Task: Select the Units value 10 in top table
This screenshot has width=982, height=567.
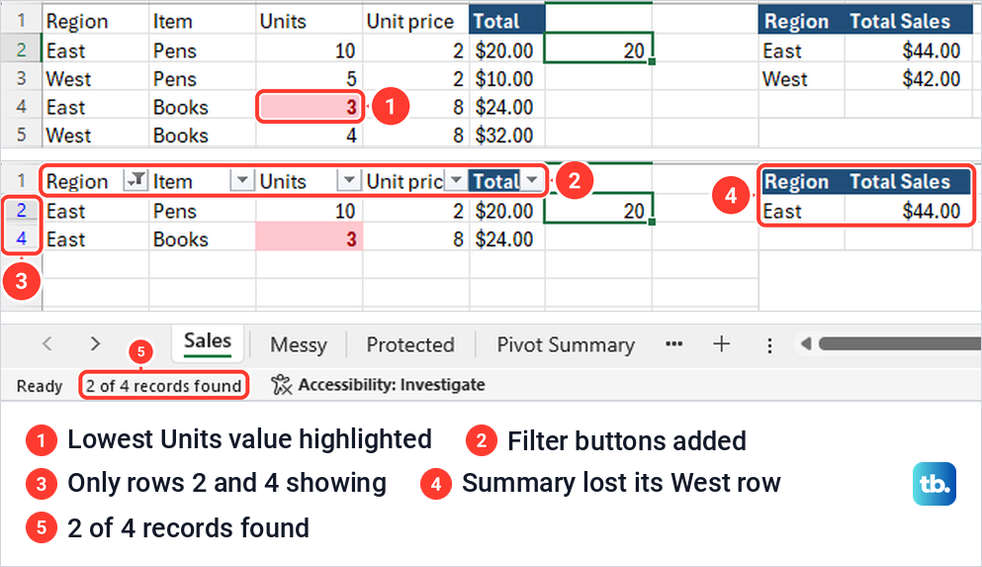Action: coord(310,50)
